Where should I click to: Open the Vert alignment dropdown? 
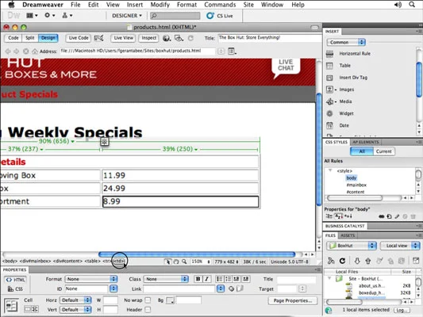point(75,309)
